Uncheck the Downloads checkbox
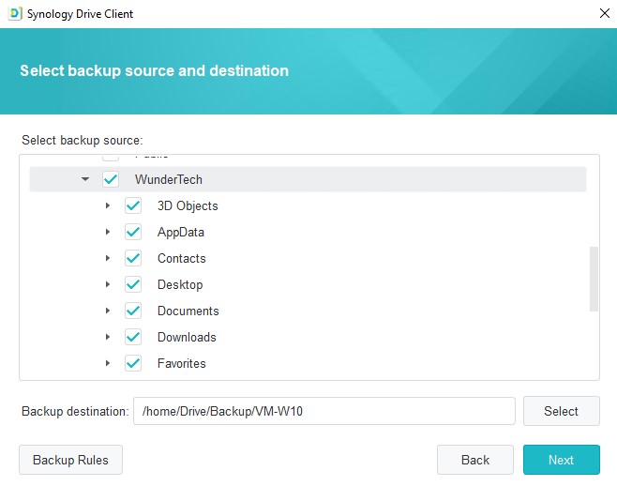This screenshot has height=486, width=617. pos(133,337)
